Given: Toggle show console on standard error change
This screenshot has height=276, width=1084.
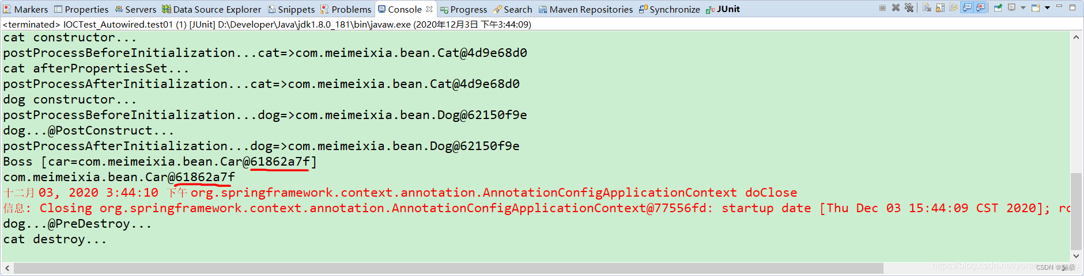Looking at the screenshot, I should [980, 7].
